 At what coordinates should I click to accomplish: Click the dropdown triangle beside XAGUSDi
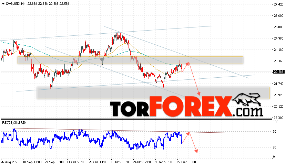pos(3,4)
